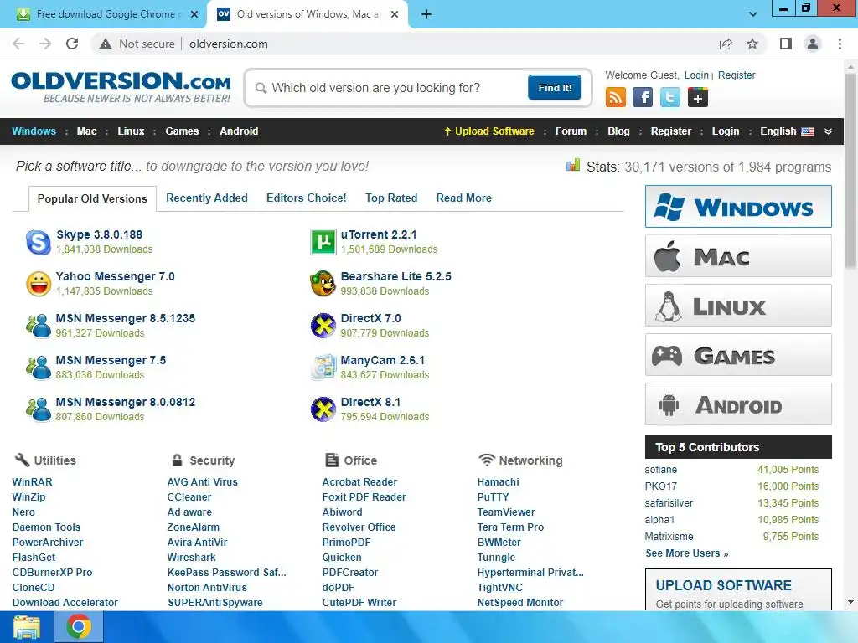Click the Bearshare Lite bear icon

[323, 284]
